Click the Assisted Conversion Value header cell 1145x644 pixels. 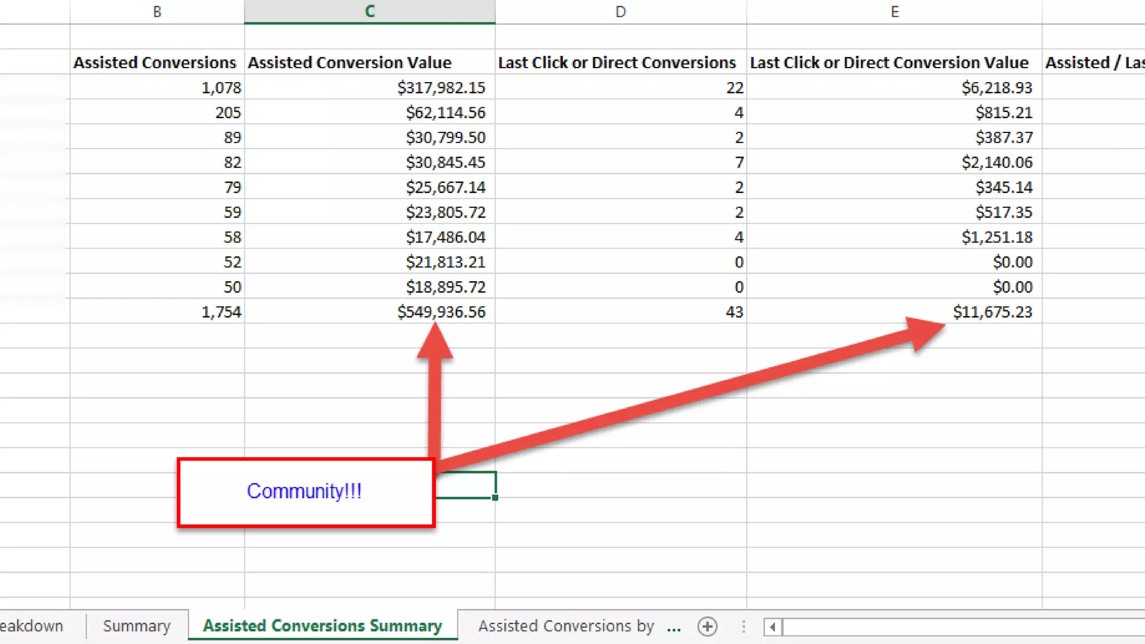(350, 63)
